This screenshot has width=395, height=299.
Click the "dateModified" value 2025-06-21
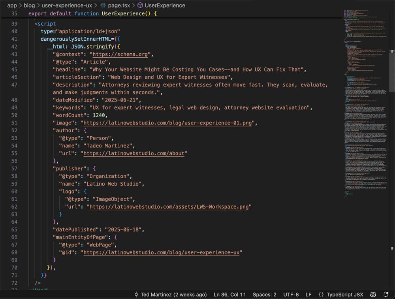(120, 100)
